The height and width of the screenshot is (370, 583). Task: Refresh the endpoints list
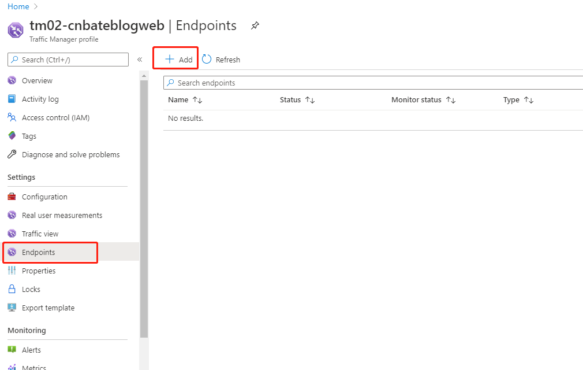click(221, 60)
